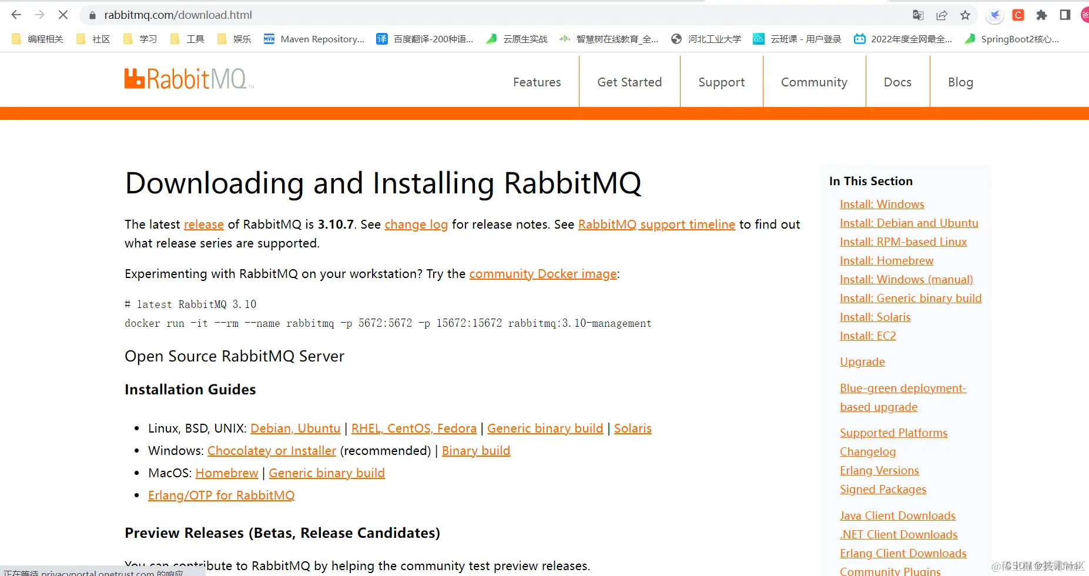Image resolution: width=1089 pixels, height=576 pixels.
Task: Open the Chocolatey or Installer link
Action: pos(272,451)
